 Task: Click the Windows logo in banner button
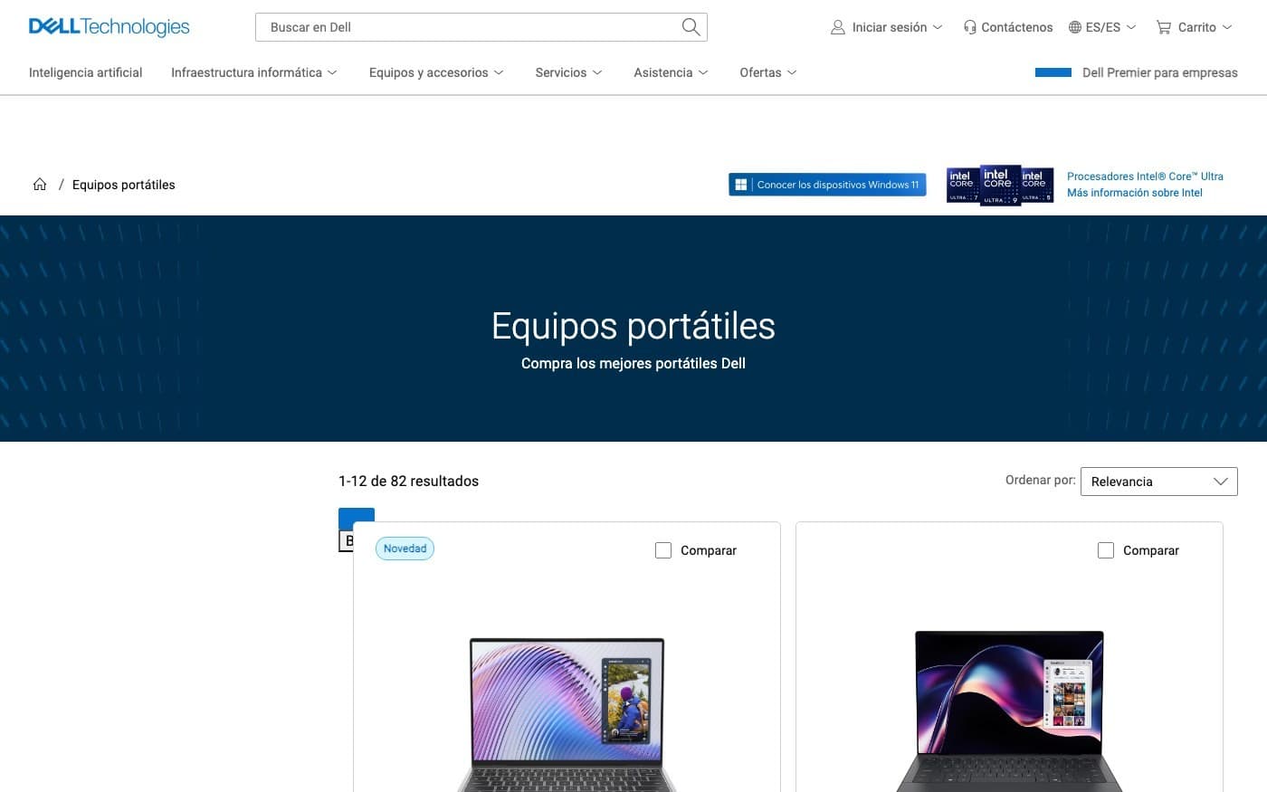tap(740, 185)
